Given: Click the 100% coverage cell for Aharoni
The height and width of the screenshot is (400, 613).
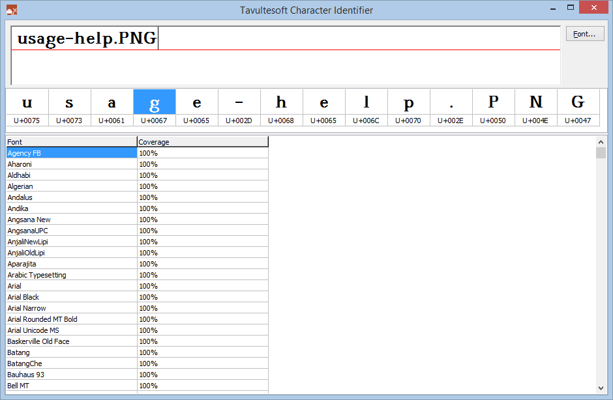Looking at the screenshot, I should [203, 164].
